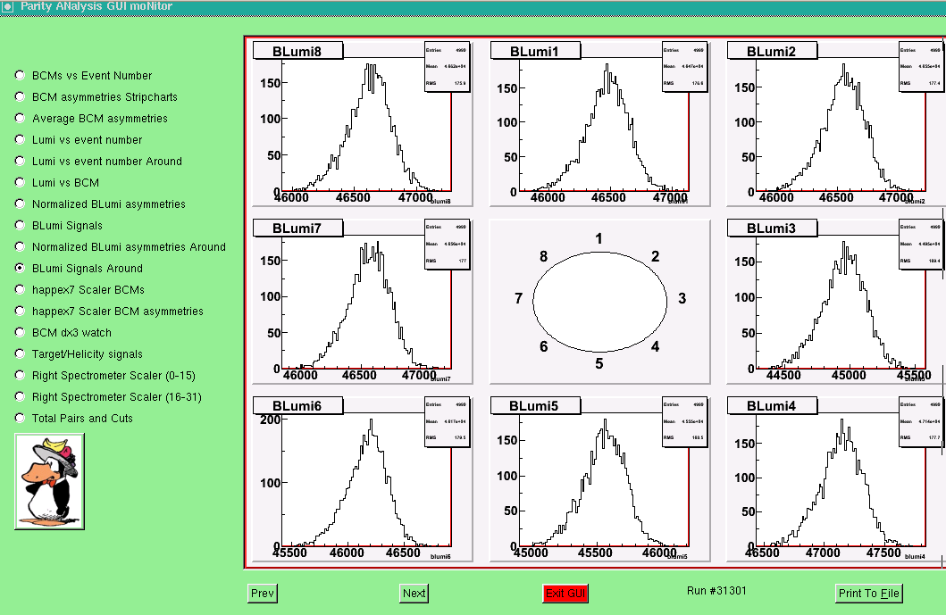The width and height of the screenshot is (946, 615).
Task: Advance with the Next button
Action: coord(414,594)
